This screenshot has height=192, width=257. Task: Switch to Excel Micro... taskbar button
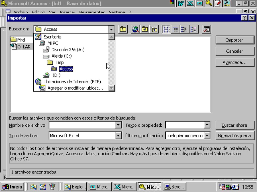125,186
